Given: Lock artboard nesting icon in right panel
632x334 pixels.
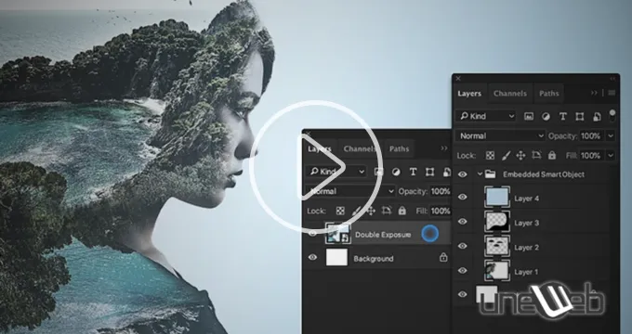Looking at the screenshot, I should pos(536,155).
